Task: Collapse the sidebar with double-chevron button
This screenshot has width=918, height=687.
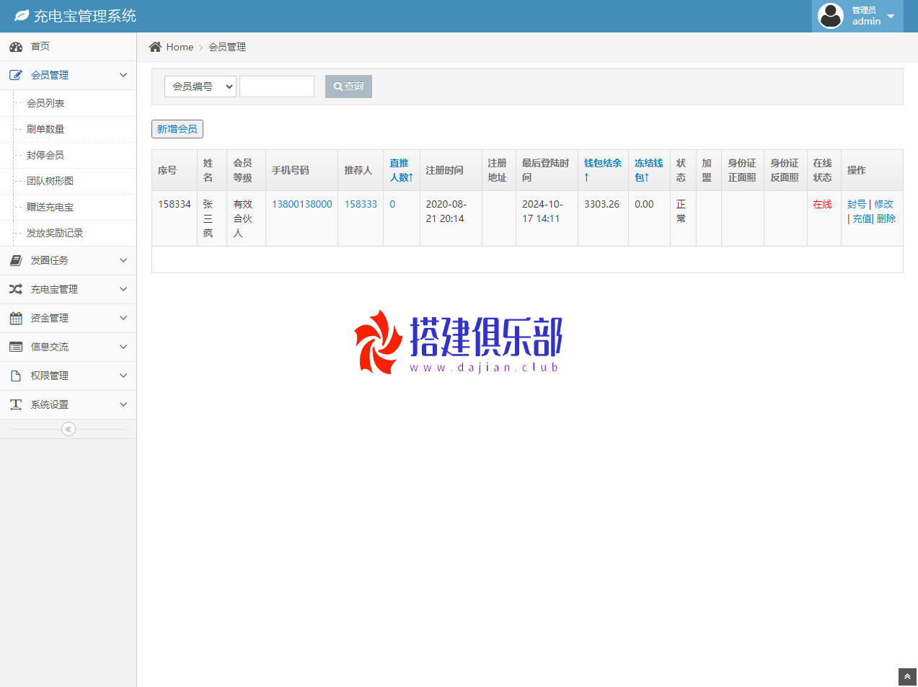Action: [x=69, y=429]
